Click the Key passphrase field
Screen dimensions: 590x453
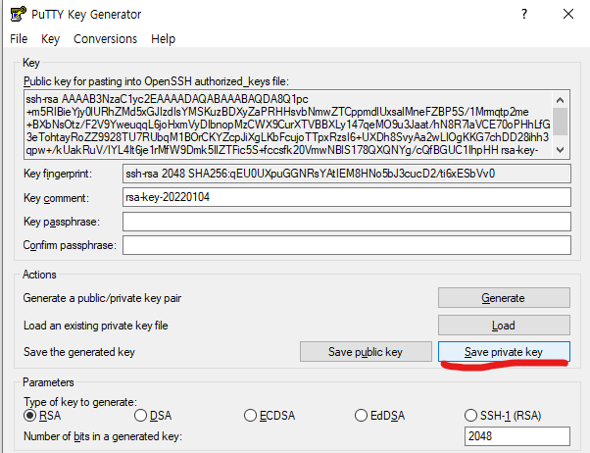pyautogui.click(x=347, y=222)
